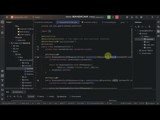This screenshot has width=160, height=120.
Task: Select the Environment tab
Action: click(75, 96)
